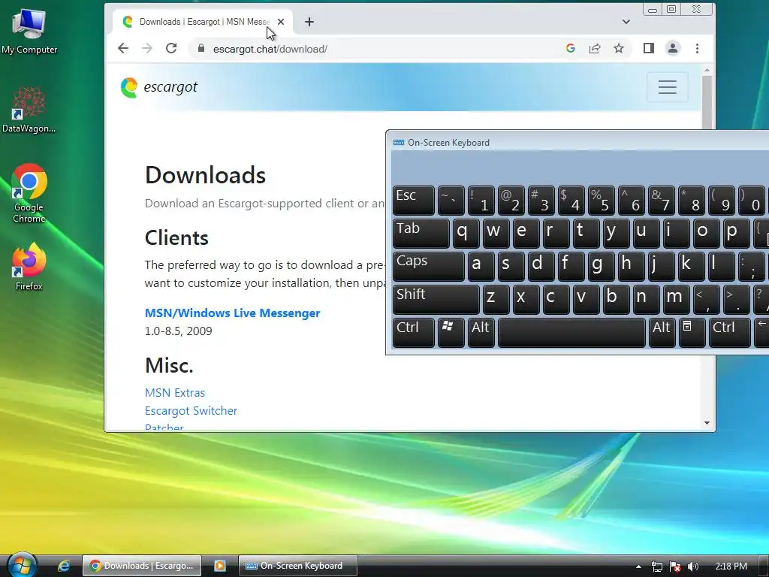769x577 pixels.
Task: Toggle the right Alt key on-screen
Action: [662, 333]
